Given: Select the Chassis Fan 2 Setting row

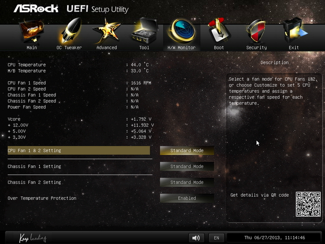Looking at the screenshot, I should tap(79, 182).
